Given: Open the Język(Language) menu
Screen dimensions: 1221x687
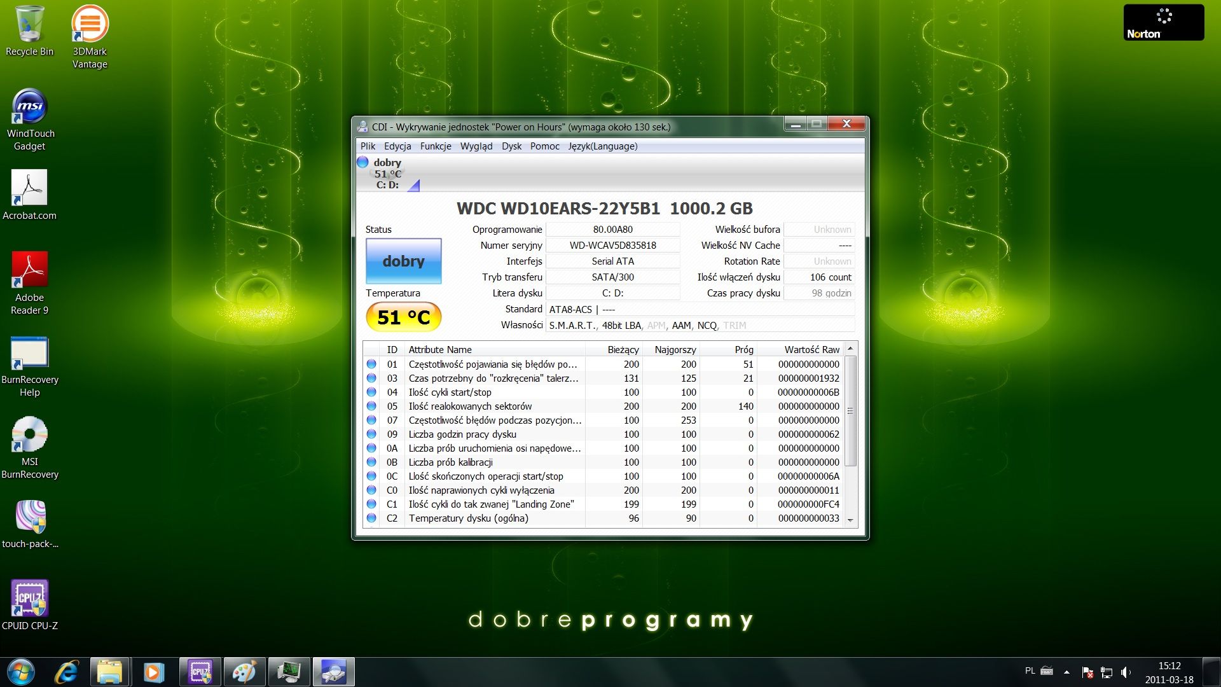Looking at the screenshot, I should pos(602,146).
